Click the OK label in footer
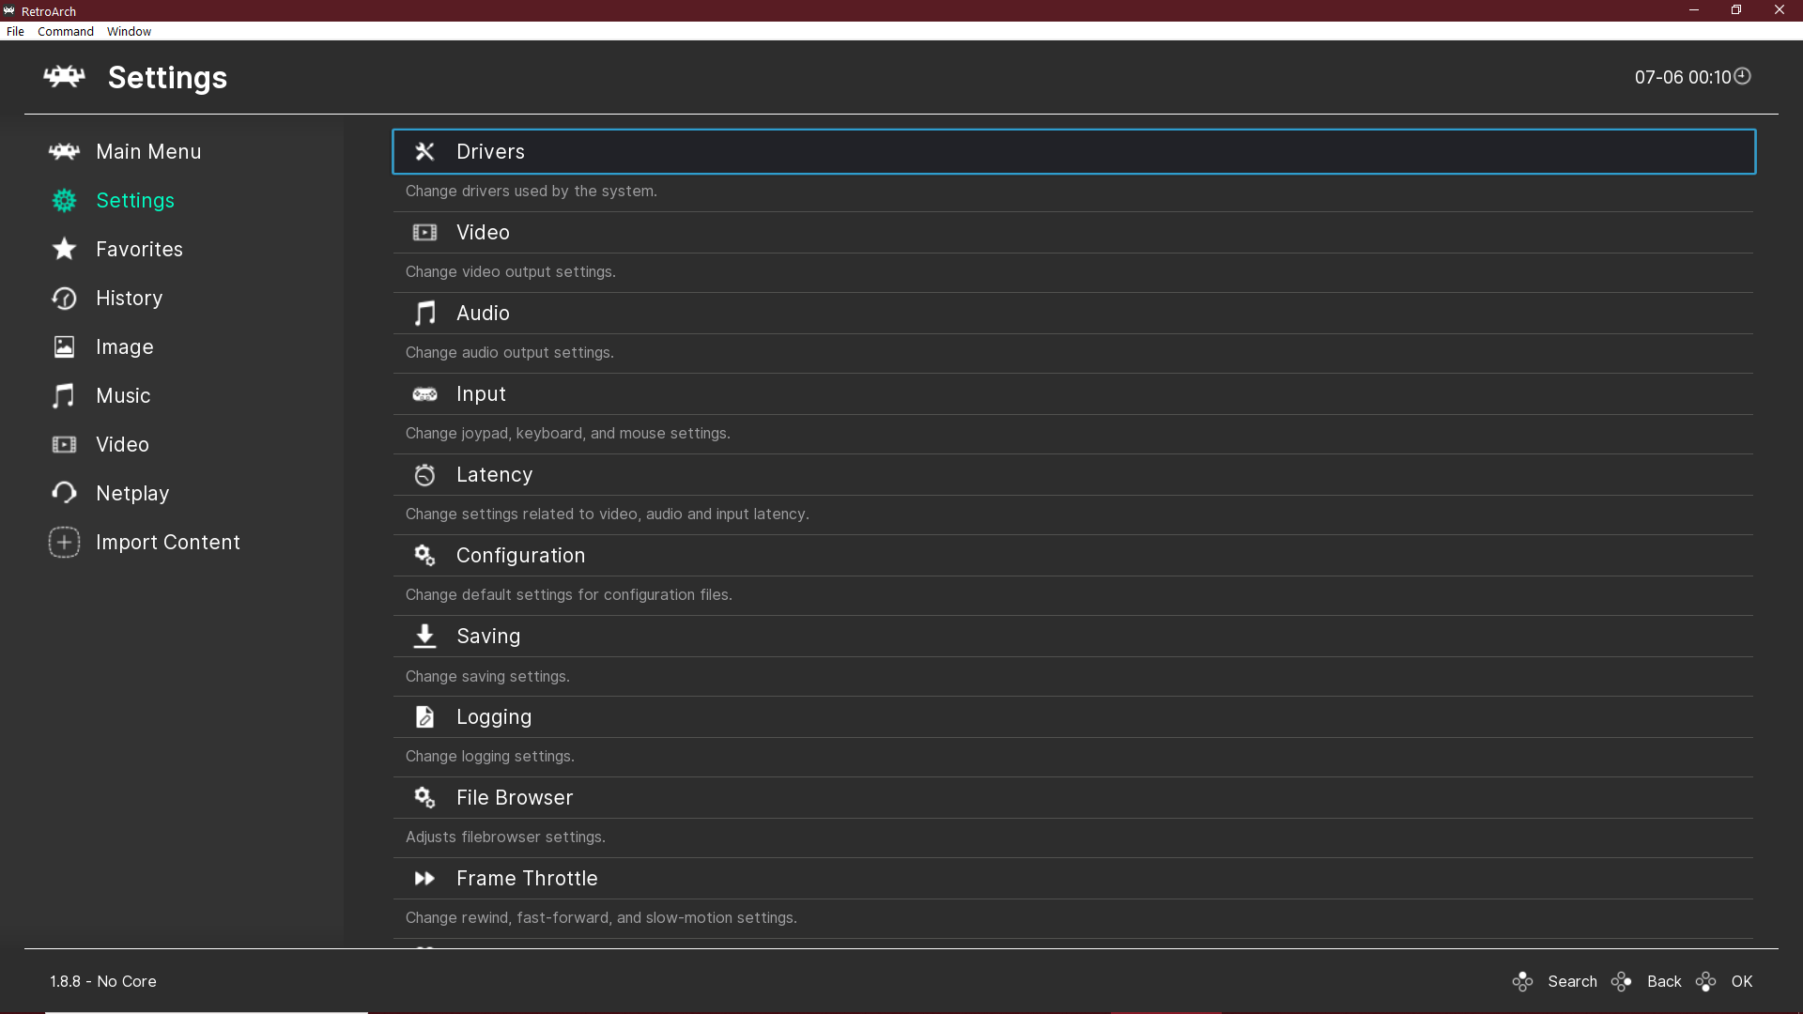 click(x=1742, y=981)
